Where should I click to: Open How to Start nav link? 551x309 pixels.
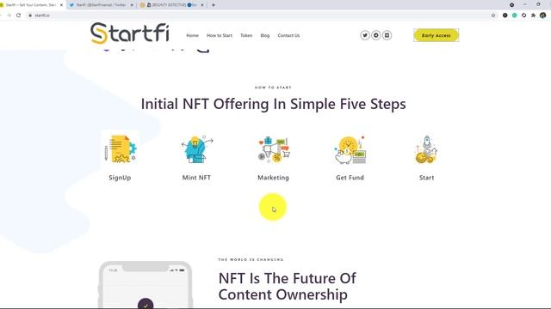coord(220,35)
